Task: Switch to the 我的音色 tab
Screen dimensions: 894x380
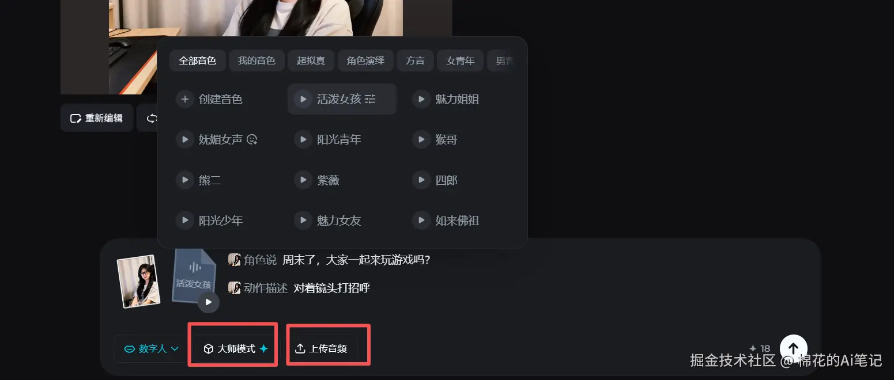Action: 256,60
